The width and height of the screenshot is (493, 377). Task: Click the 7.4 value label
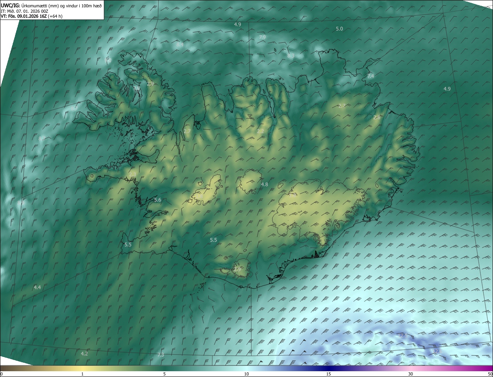(371, 76)
